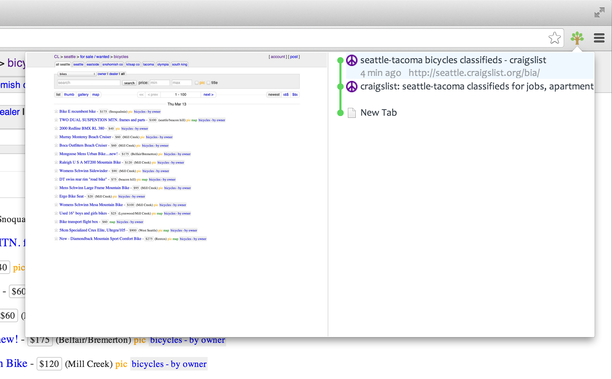Click the Raleigh MT200 Mountain Bike listing
The width and height of the screenshot is (612, 379).
pos(90,163)
